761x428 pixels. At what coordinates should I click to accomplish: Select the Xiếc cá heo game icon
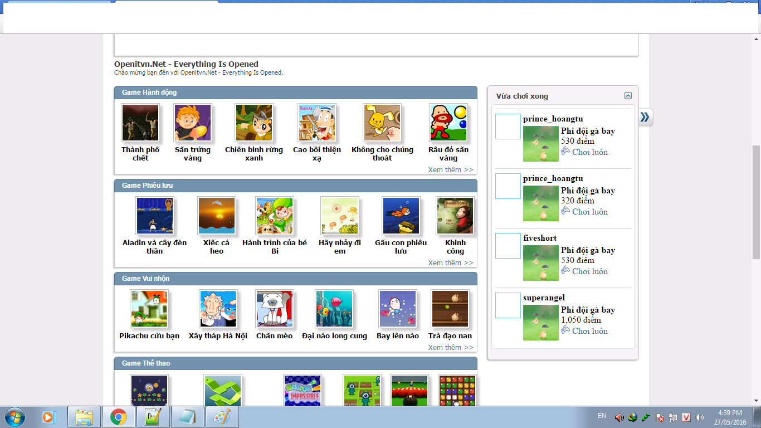(217, 216)
